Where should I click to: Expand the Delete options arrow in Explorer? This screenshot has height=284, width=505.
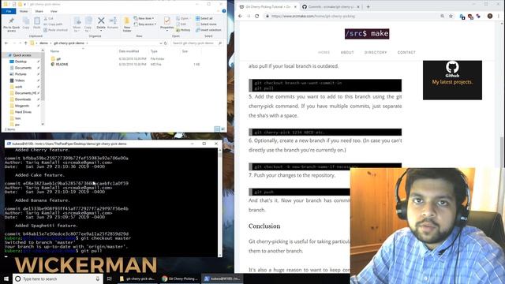pos(101,31)
